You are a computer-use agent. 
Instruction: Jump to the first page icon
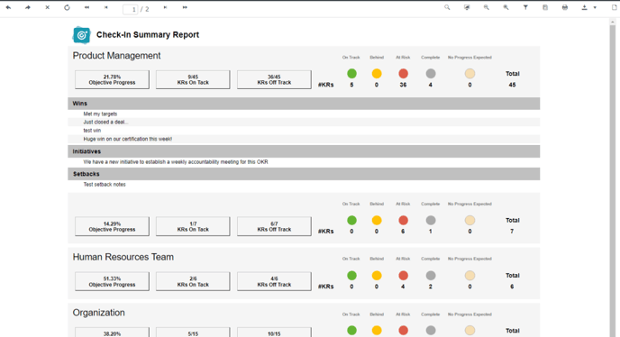pyautogui.click(x=87, y=7)
